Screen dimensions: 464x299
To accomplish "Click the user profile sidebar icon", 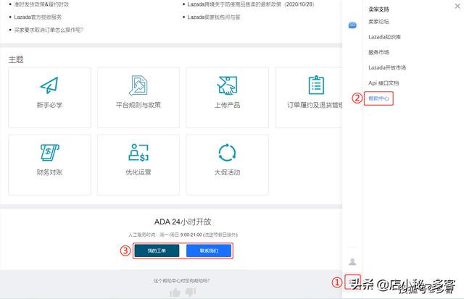I will [x=352, y=261].
